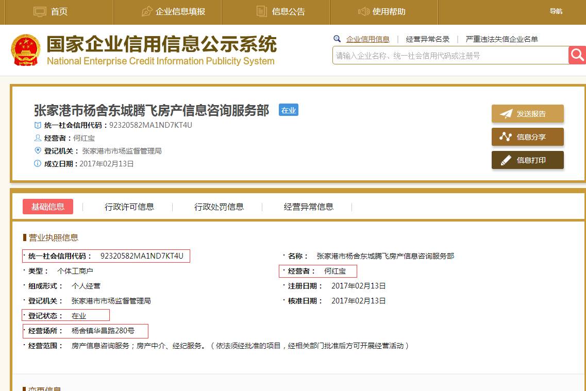The image size is (586, 391).
Task: Click the system title 国家企业信用信息公示系统
Action: [162, 44]
